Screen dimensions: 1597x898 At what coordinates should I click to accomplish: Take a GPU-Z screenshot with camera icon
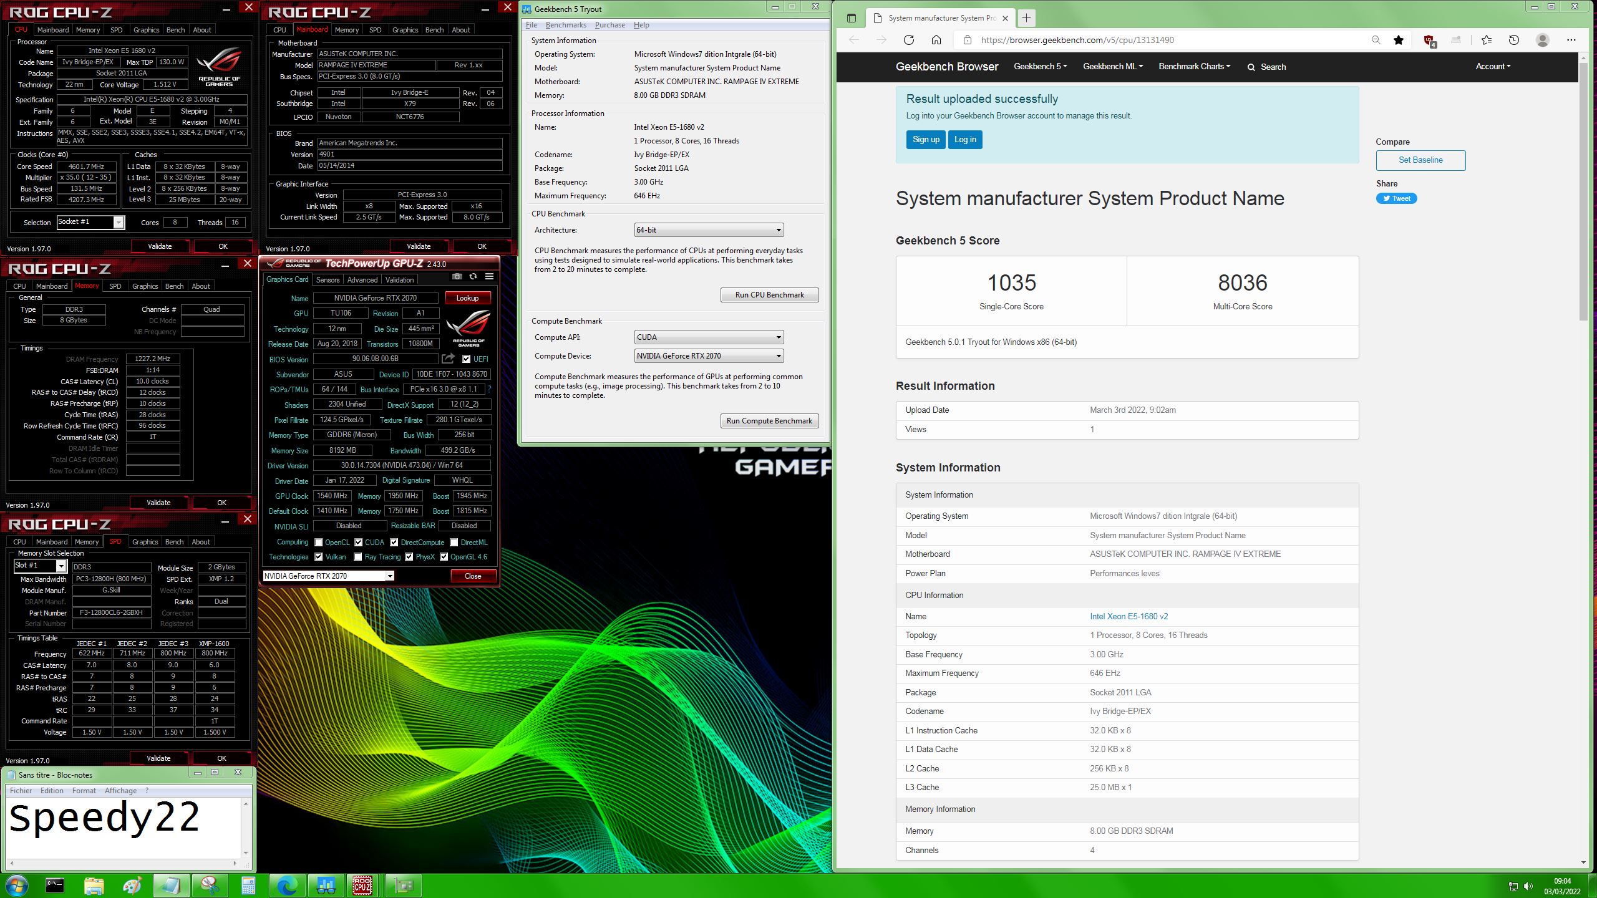point(457,276)
